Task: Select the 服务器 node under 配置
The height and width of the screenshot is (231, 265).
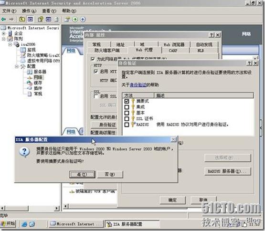Action: coord(40,72)
